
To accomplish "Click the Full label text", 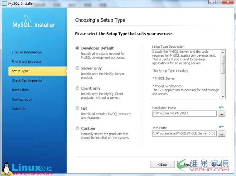I will pyautogui.click(x=84, y=108).
